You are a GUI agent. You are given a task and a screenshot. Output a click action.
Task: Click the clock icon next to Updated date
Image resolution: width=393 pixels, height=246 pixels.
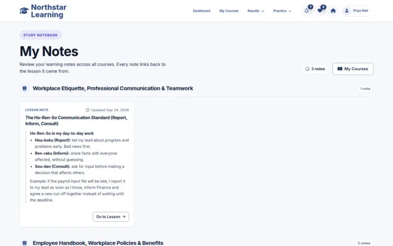coord(88,110)
